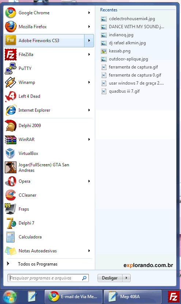Expand Adobe Fireworks CS3 submenu arrow
Image resolution: width=181 pixels, height=304 pixels.
click(89, 41)
